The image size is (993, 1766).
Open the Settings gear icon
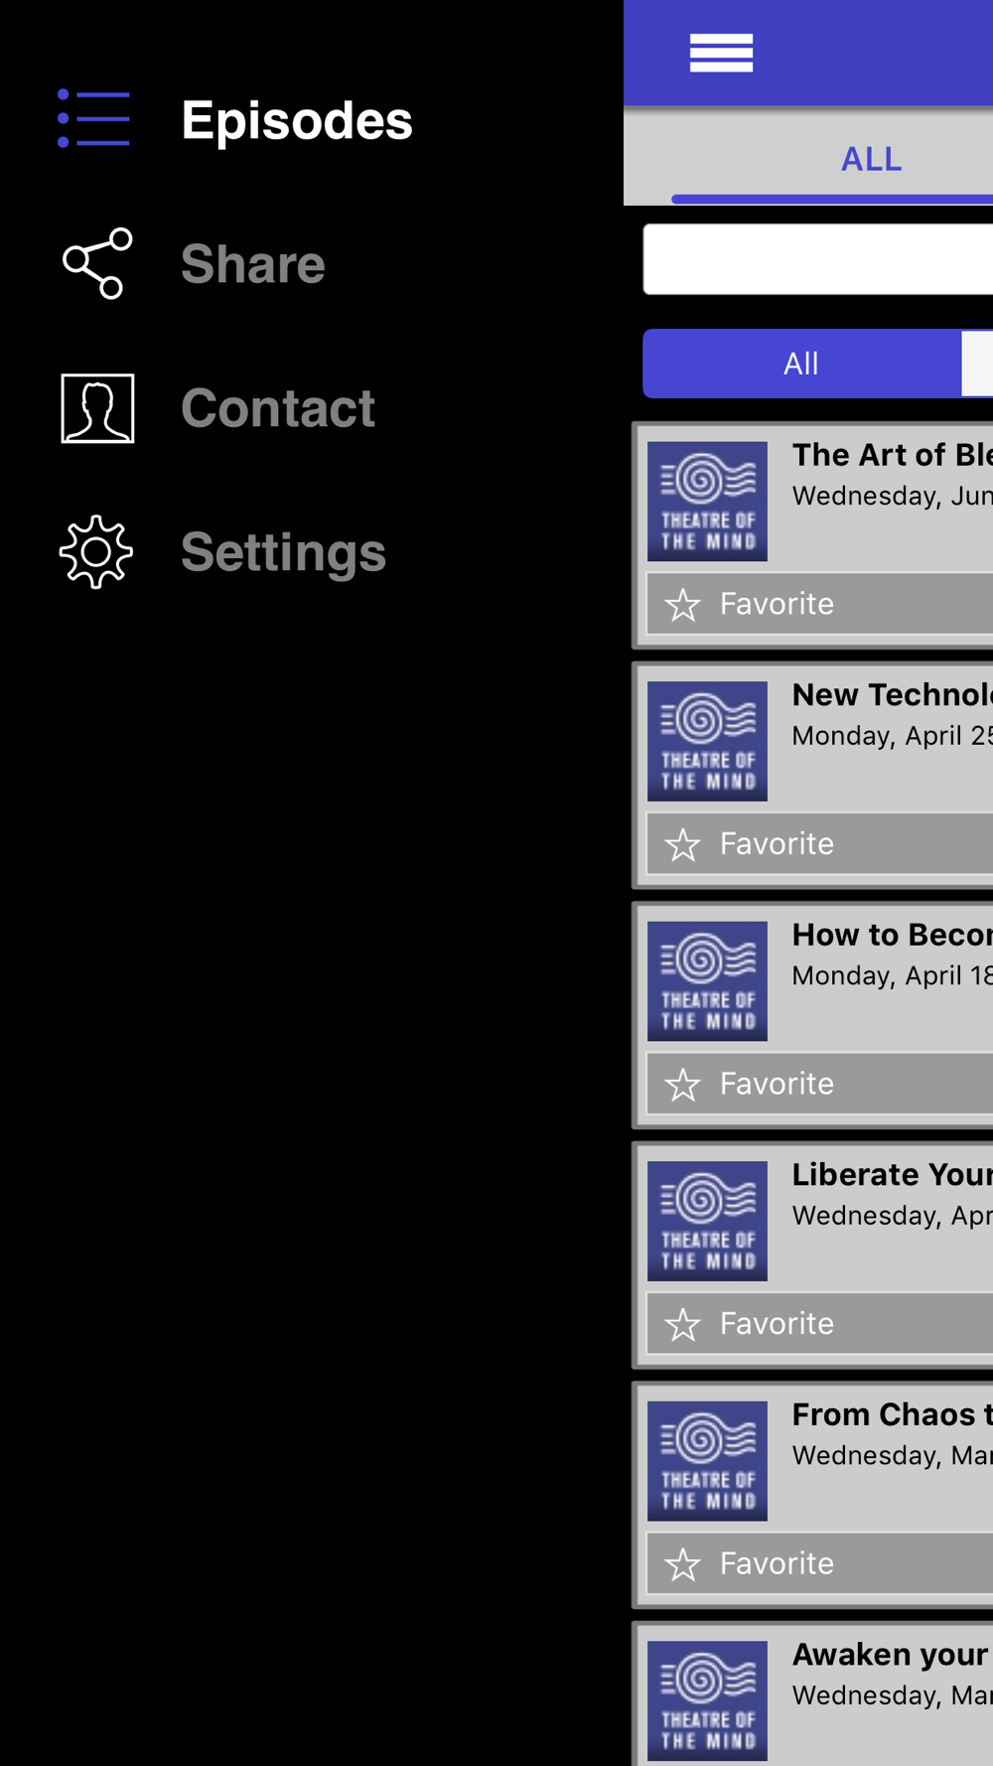pos(96,551)
